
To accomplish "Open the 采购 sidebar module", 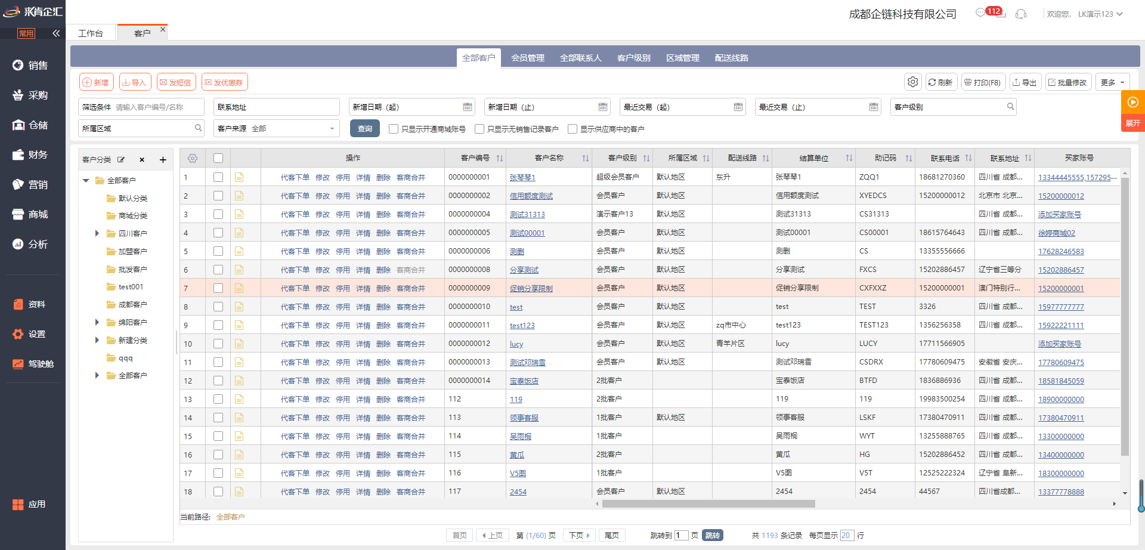I will coord(31,95).
